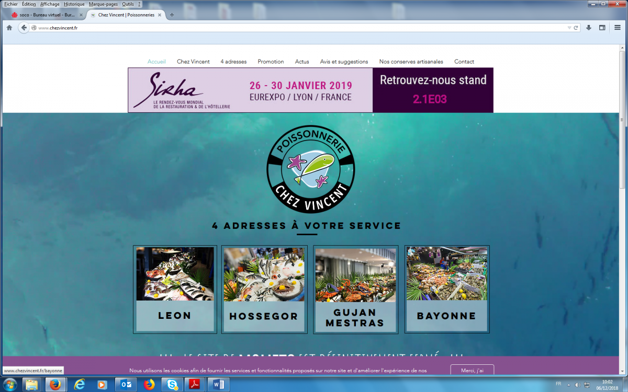
Task: Click the 4 adresses à votre service heading
Action: 307,226
